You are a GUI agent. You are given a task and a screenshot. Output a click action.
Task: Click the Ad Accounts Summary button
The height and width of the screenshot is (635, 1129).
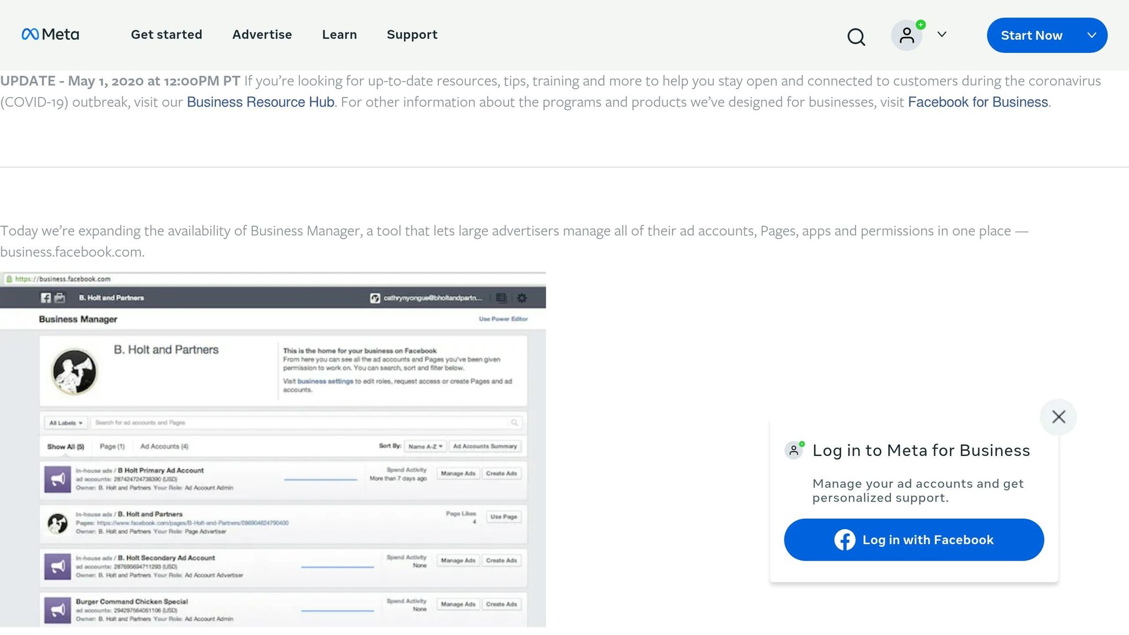pyautogui.click(x=485, y=446)
